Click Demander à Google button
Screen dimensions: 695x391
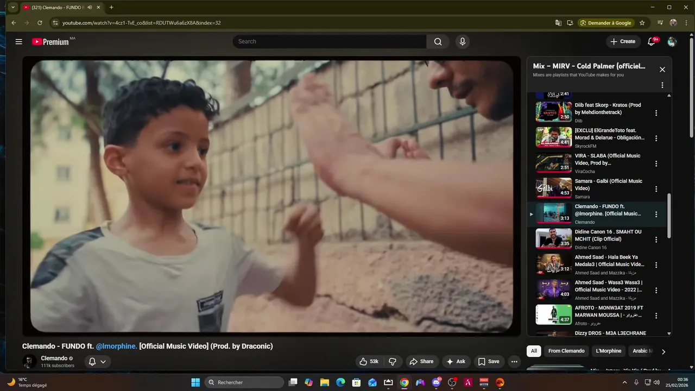[606, 23]
